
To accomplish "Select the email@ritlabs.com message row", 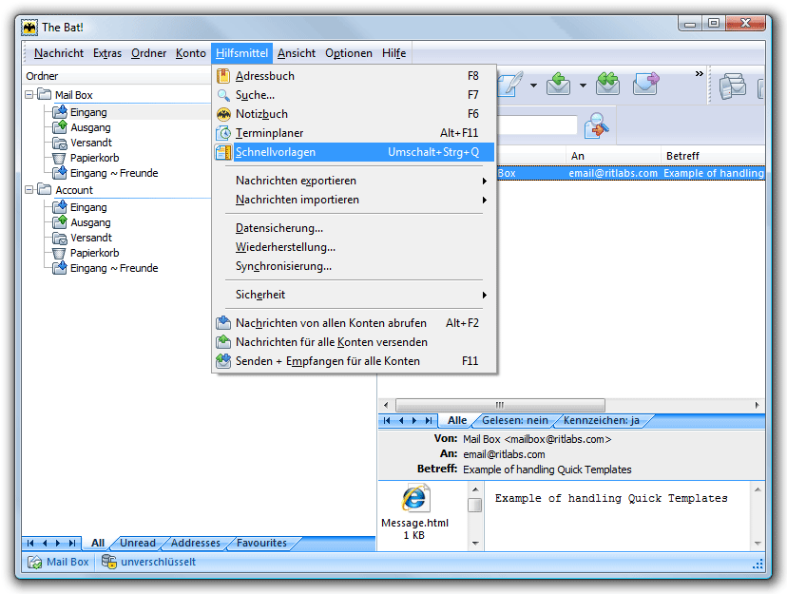I will (631, 173).
